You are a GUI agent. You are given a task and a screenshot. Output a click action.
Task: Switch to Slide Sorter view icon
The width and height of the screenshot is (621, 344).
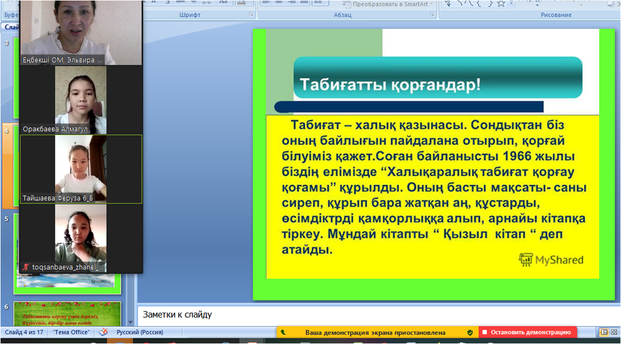pos(615,332)
